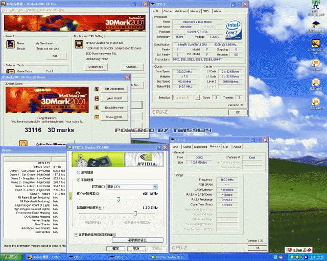Toggle the apply-settings-at-startup checkbox
Screen dimensions: 327x261
point(76,234)
